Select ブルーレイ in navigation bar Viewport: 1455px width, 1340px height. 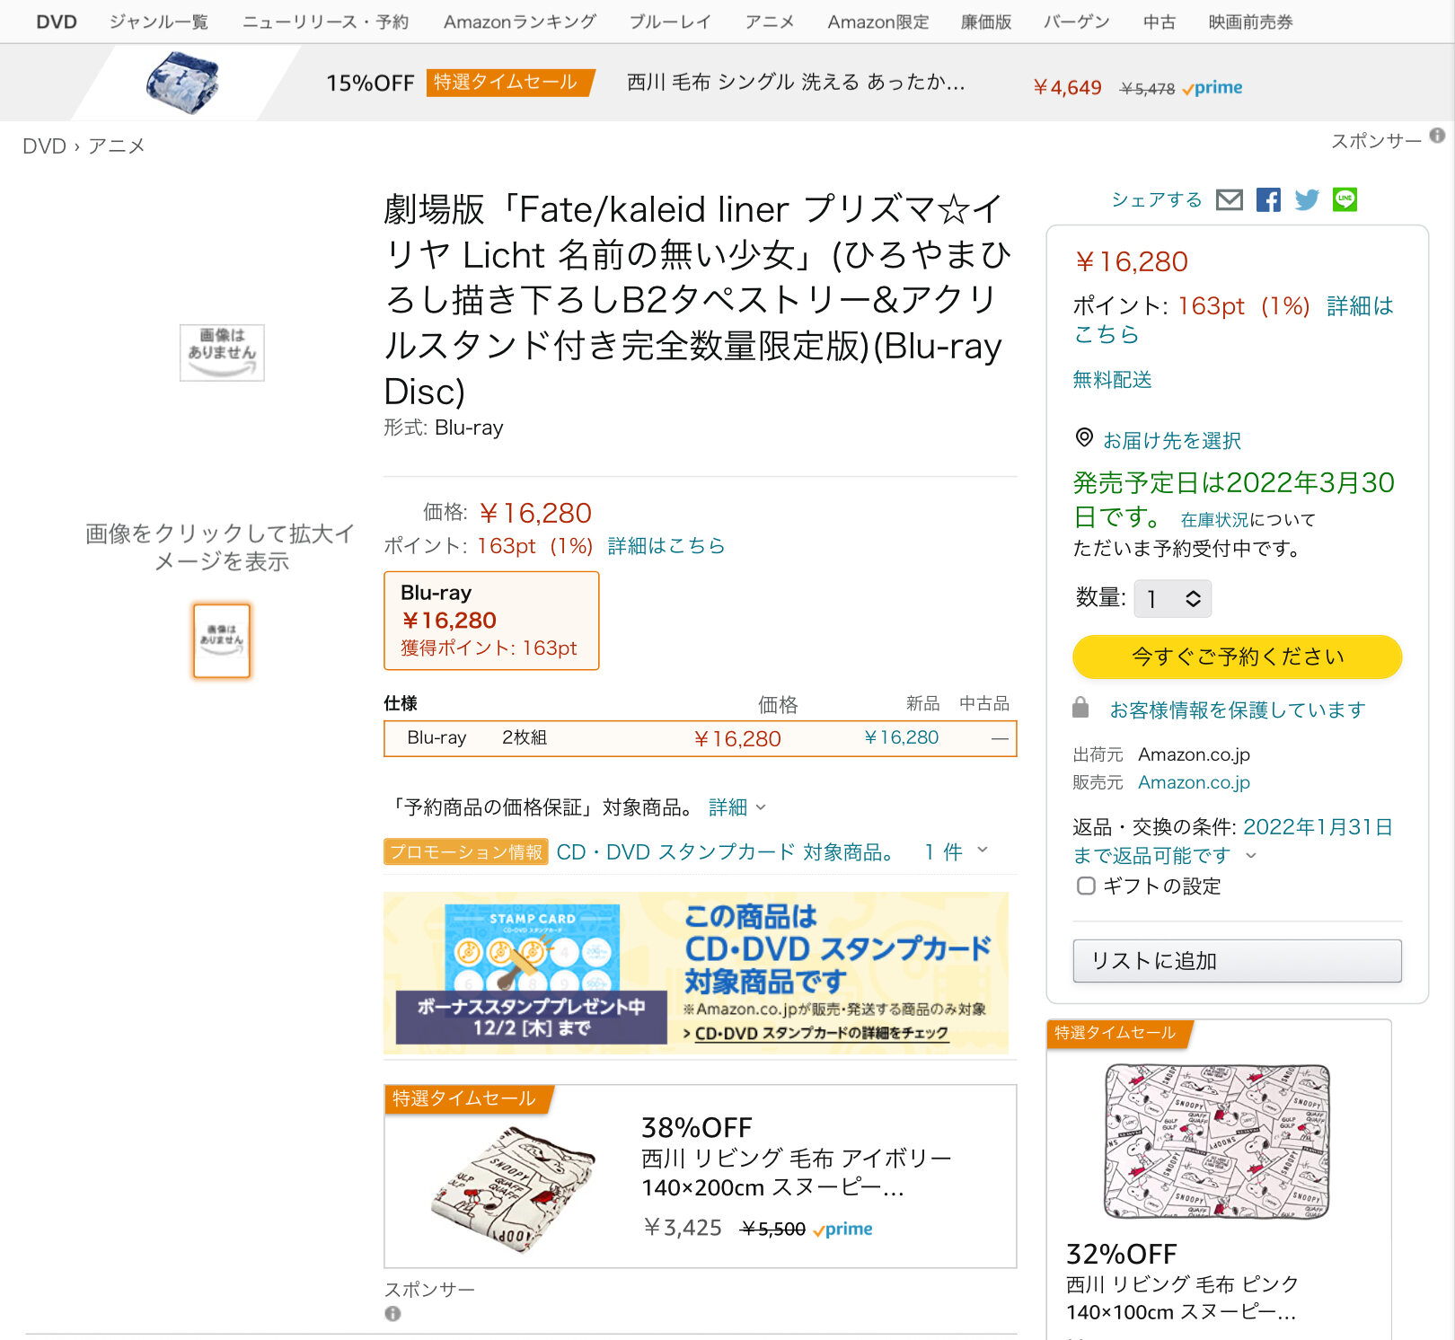tap(670, 22)
